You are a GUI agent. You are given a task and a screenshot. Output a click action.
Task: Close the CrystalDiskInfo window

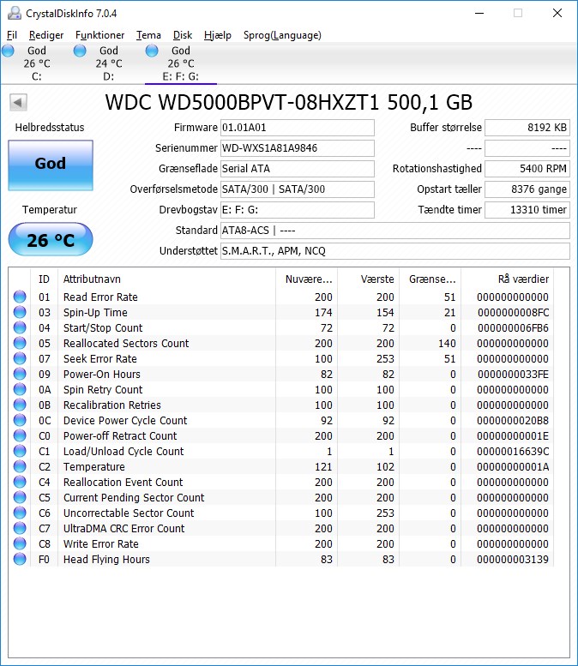click(557, 13)
